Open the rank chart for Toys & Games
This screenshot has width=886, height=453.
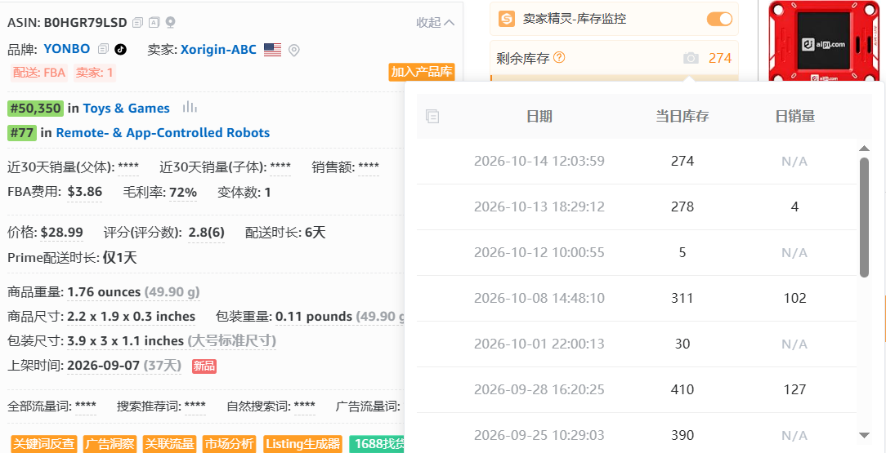point(190,108)
